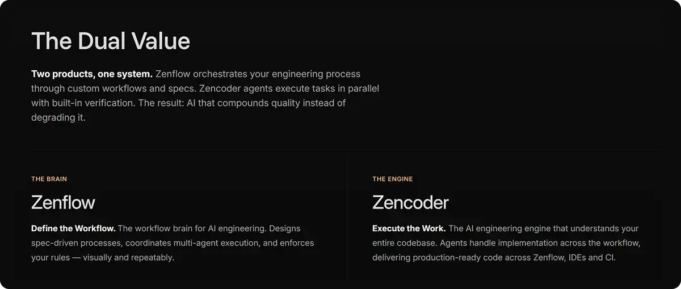Open the large Zenflow product title
Screen dimensions: 681x289
pos(63,202)
